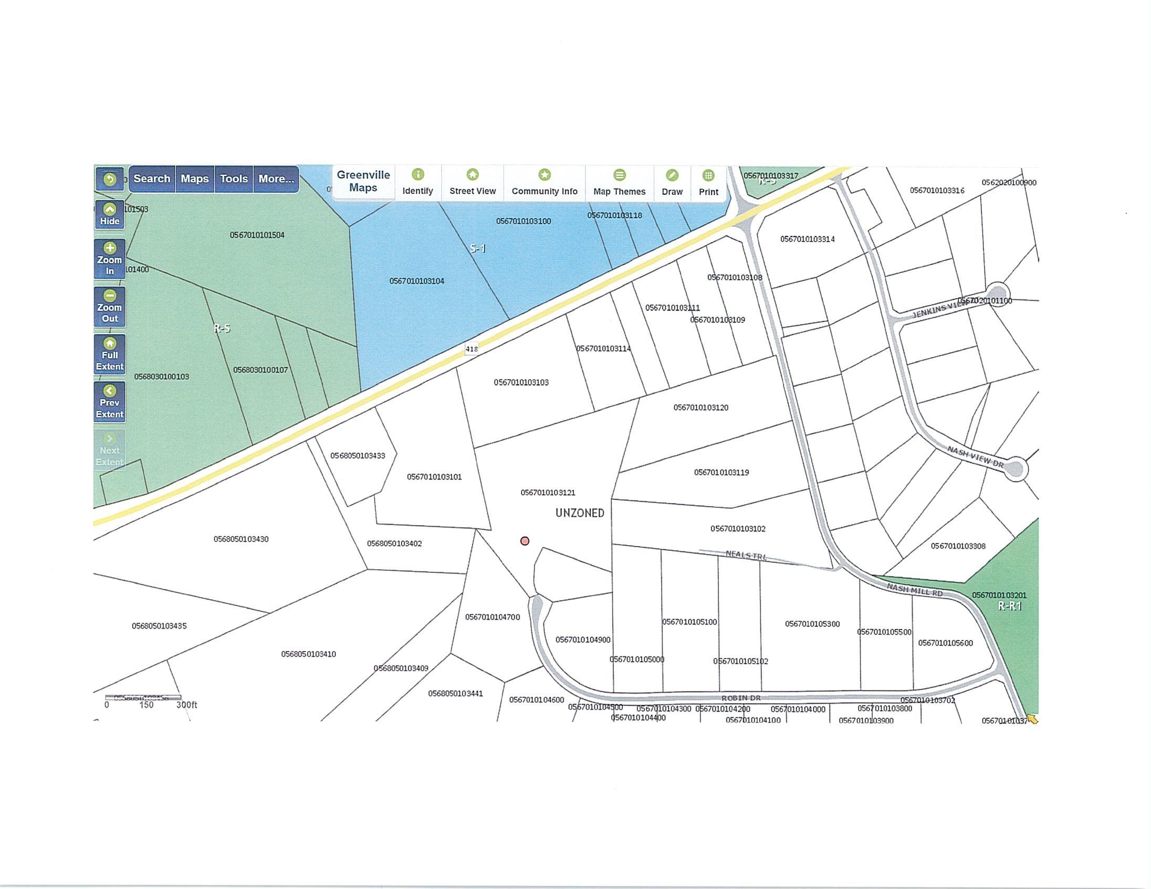Screen dimensions: 1151x889
Task: Hide the navigation toolbar
Action: (x=110, y=214)
